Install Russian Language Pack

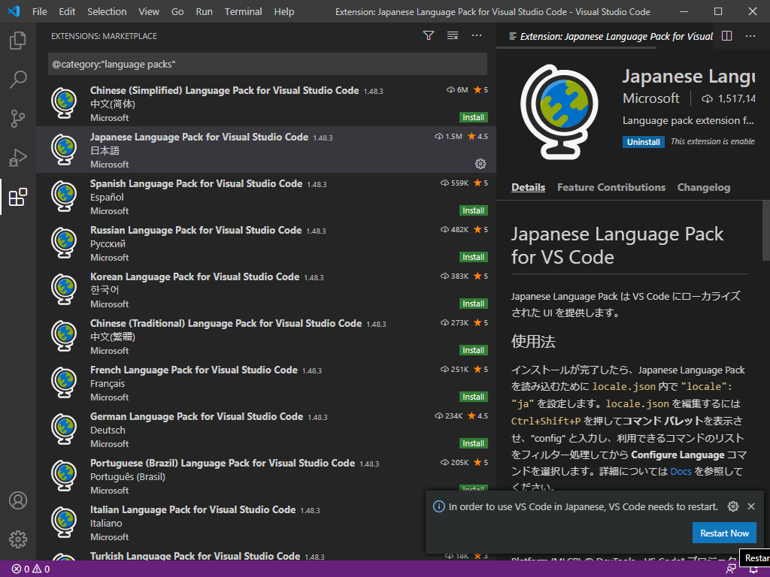click(474, 257)
